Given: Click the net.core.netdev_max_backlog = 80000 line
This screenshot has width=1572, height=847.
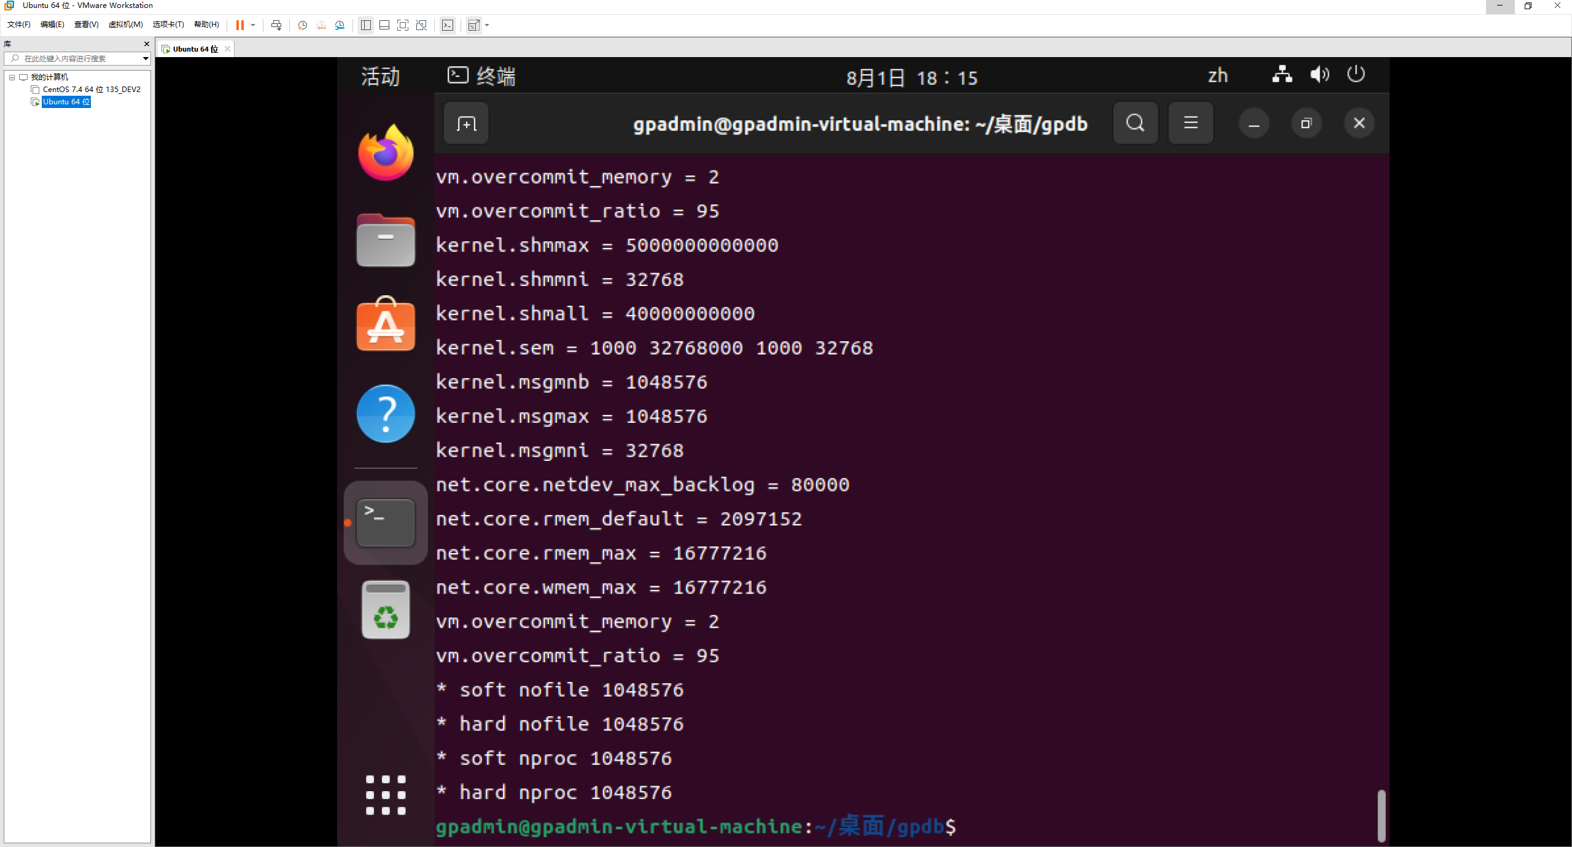Looking at the screenshot, I should (642, 485).
